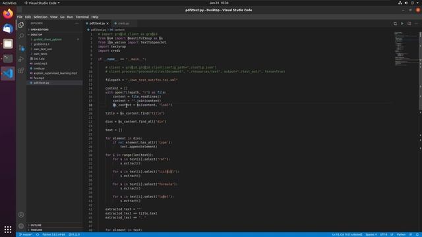The image size is (422, 237).
Task: Open the network icon in system tray
Action: point(400,3)
